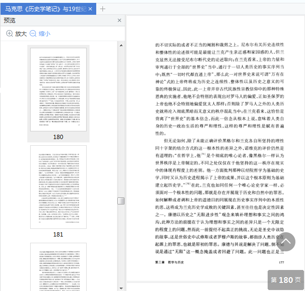Click first line 的不切实际的或者不正当的阉割
Image resolution: width=305 pixels, height=291 pixels.
click(x=220, y=45)
